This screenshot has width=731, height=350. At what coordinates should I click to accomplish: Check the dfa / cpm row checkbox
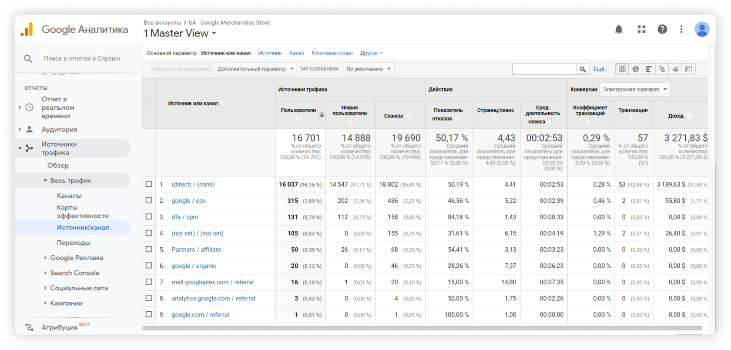click(149, 217)
